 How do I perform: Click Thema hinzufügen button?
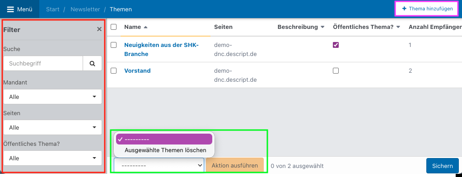click(x=427, y=9)
